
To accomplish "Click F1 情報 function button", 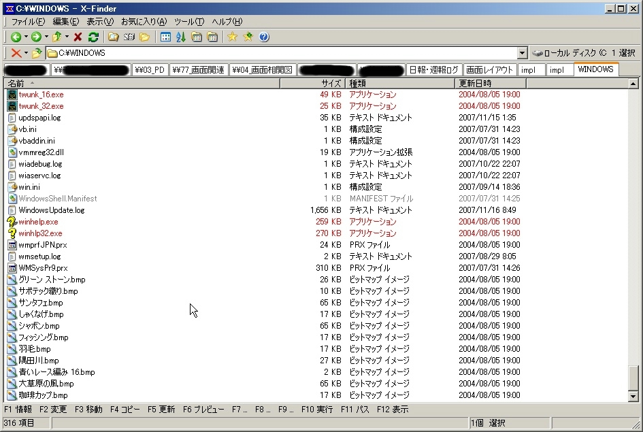I will (x=18, y=410).
